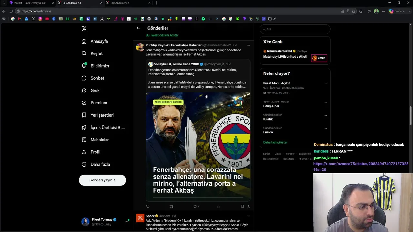Image resolution: width=413 pixels, height=232 pixels.
Task: Click the X logo in the sidebar
Action: 84,29
